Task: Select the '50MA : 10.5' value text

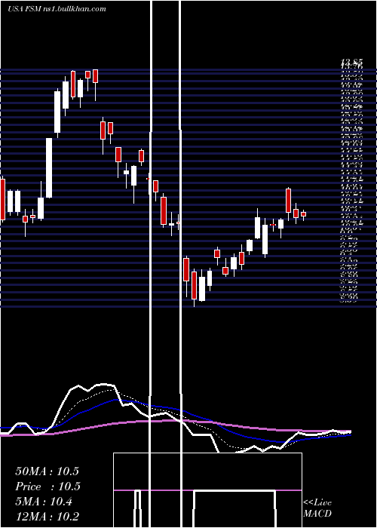Action: [47, 471]
